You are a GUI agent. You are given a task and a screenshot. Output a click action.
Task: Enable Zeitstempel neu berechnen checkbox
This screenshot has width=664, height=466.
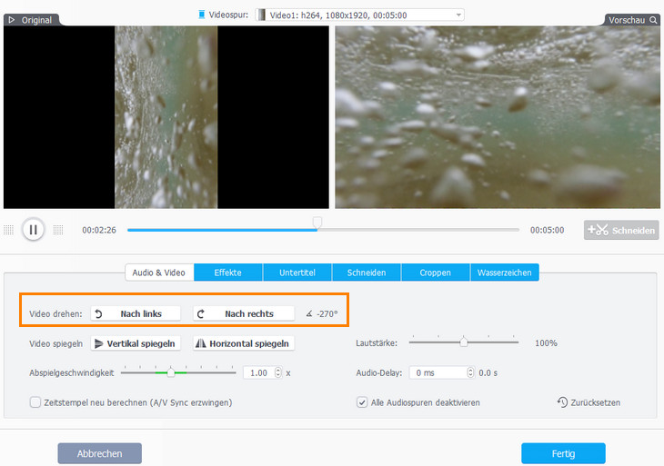pos(35,402)
